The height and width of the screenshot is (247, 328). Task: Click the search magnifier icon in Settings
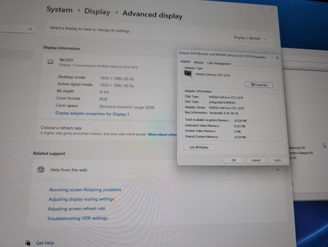pos(30,29)
